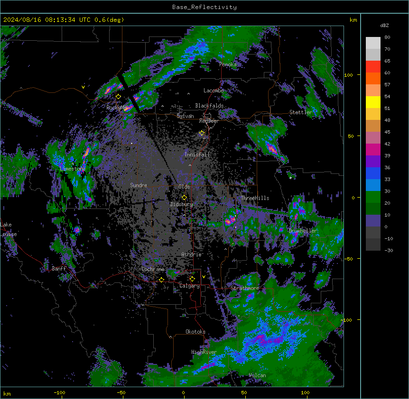This screenshot has width=409, height=399.
Task: Click the km unit label at bottom left
Action: tap(7, 394)
